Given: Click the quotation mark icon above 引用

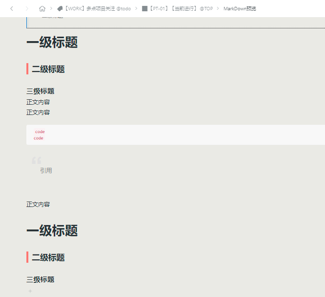Looking at the screenshot, I should coord(37,160).
